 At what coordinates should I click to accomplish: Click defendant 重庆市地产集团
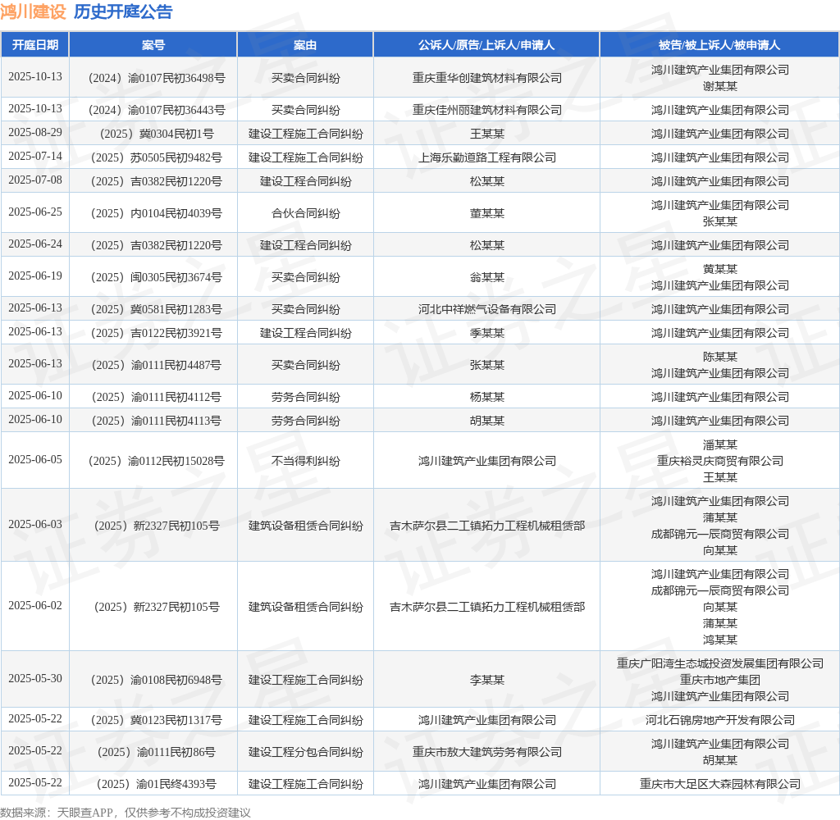720,681
